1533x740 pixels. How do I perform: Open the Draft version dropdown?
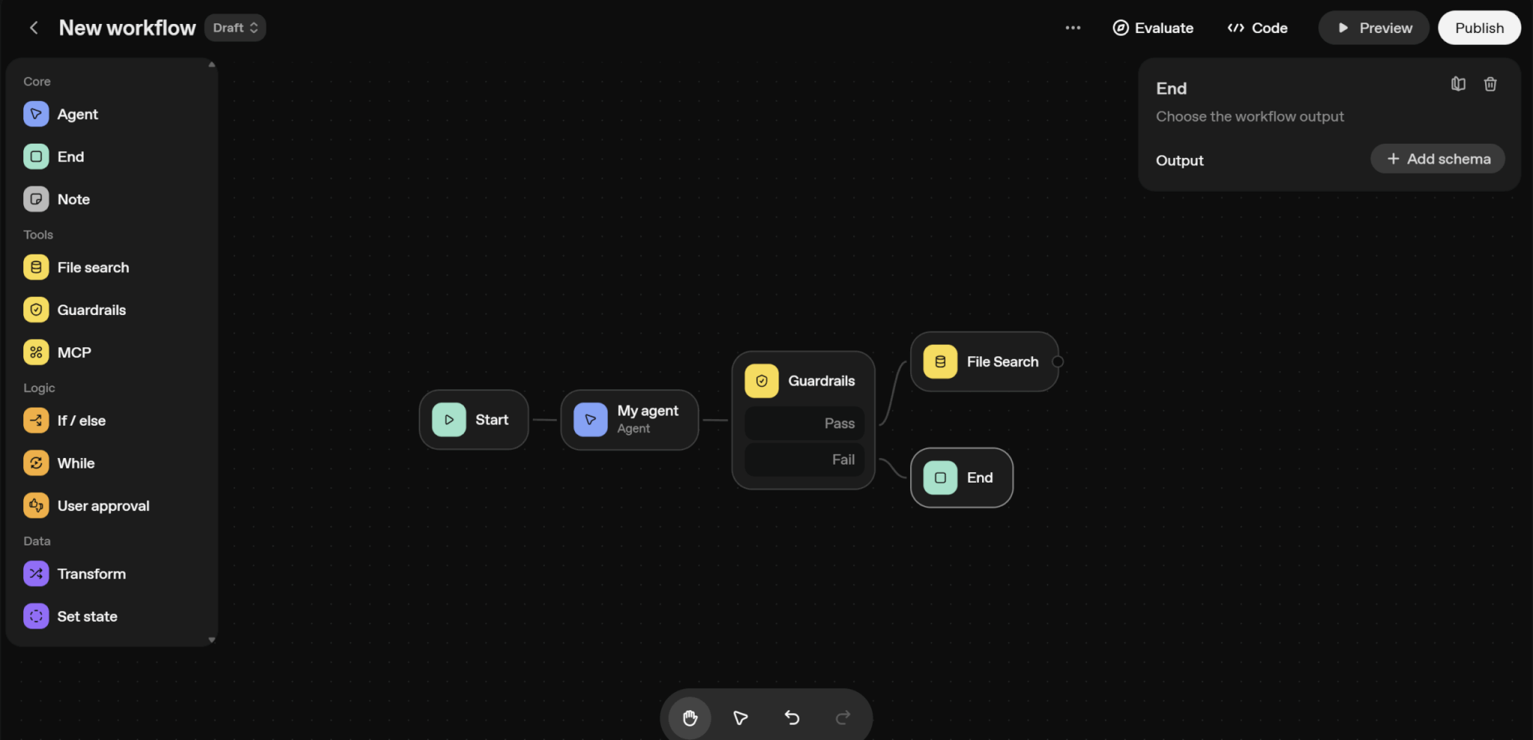point(235,28)
